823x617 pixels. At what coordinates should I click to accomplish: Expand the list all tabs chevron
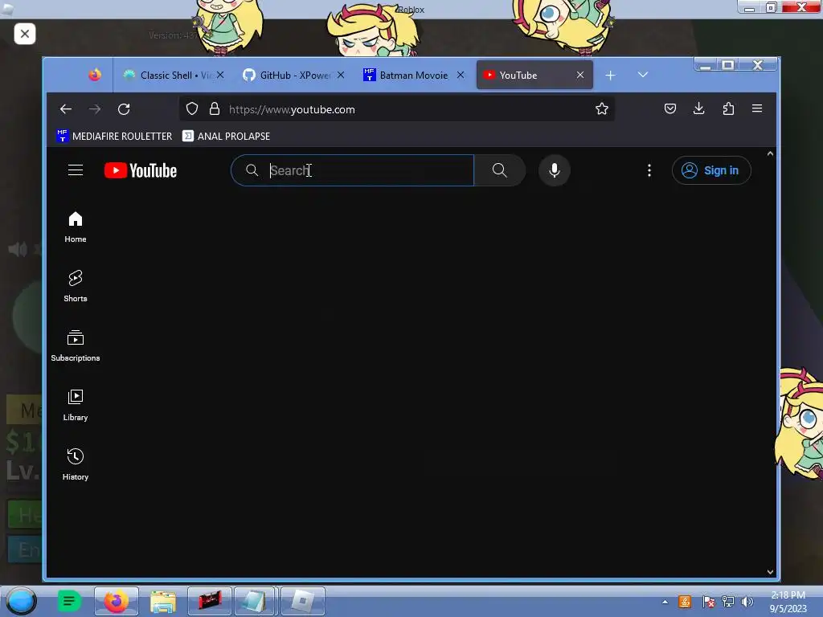coord(643,75)
